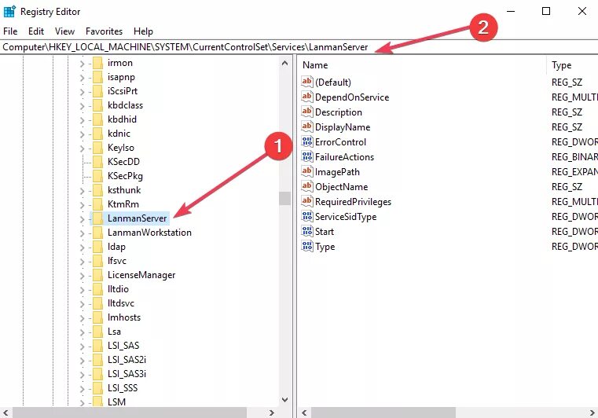Open the View menu
Viewport: 598px width, 418px height.
click(64, 31)
